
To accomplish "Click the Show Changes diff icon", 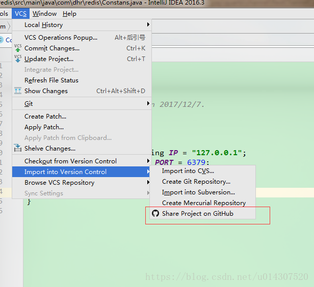I will click(x=18, y=91).
